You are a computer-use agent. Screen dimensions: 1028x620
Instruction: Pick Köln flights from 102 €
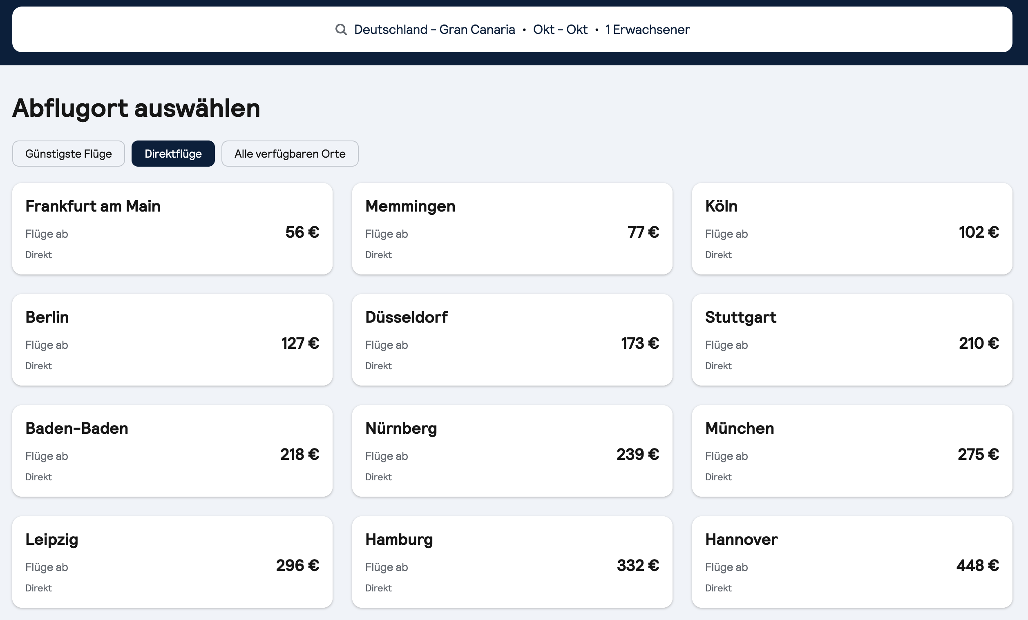click(x=852, y=229)
